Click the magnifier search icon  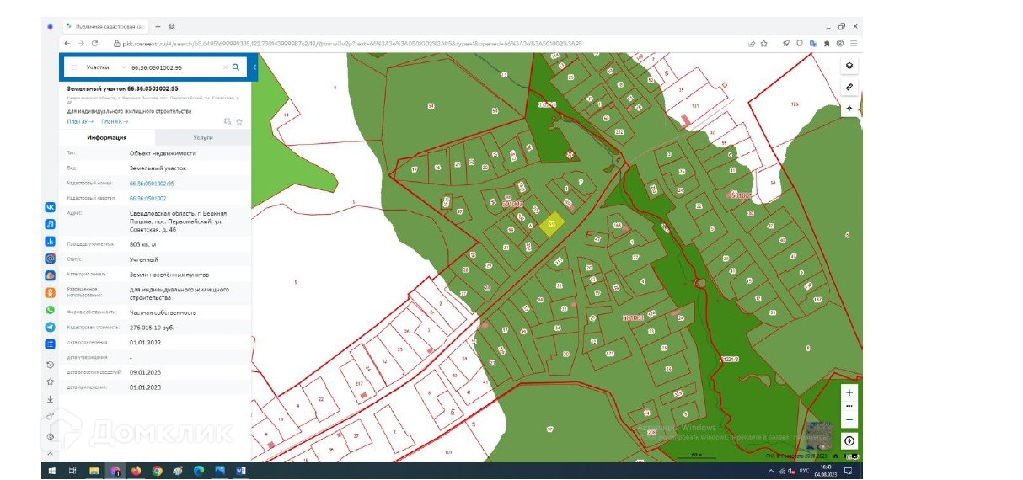pyautogui.click(x=236, y=67)
